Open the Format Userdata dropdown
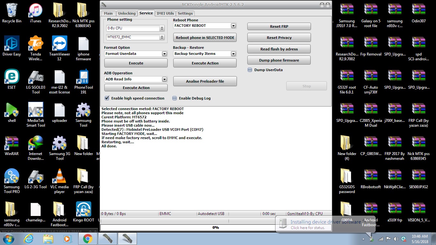 click(164, 54)
